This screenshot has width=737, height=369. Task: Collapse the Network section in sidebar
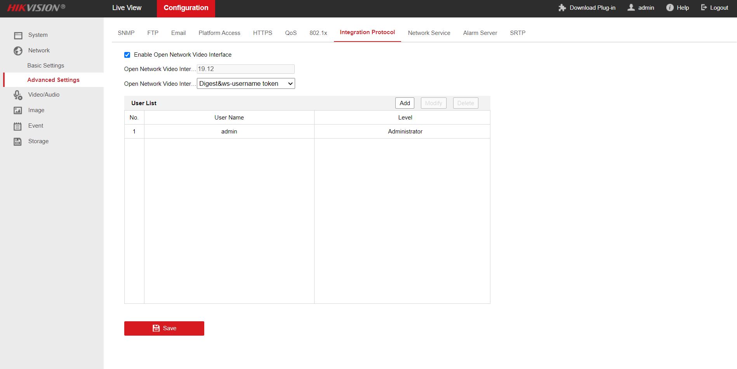(x=39, y=50)
